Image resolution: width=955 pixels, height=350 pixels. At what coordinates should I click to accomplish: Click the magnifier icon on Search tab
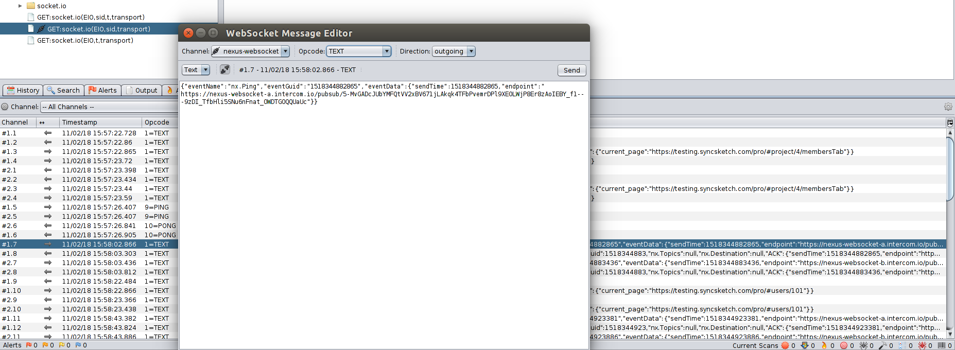point(51,90)
